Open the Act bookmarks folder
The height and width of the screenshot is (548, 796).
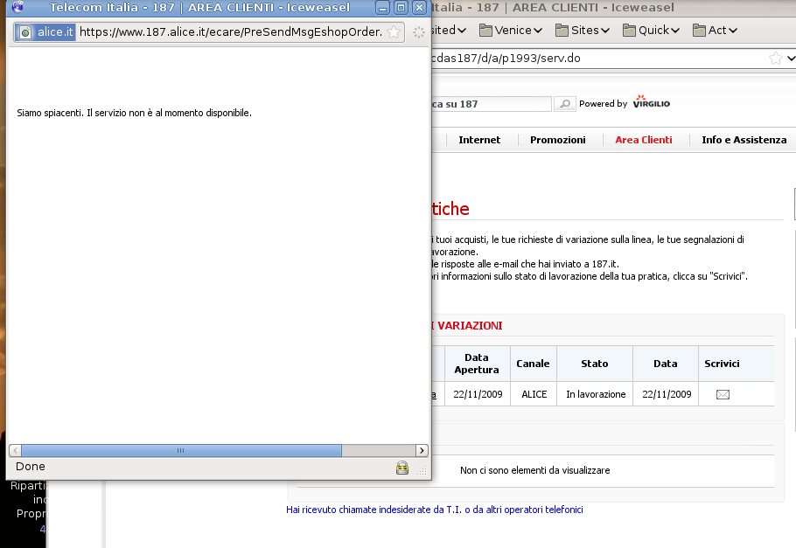coord(715,31)
